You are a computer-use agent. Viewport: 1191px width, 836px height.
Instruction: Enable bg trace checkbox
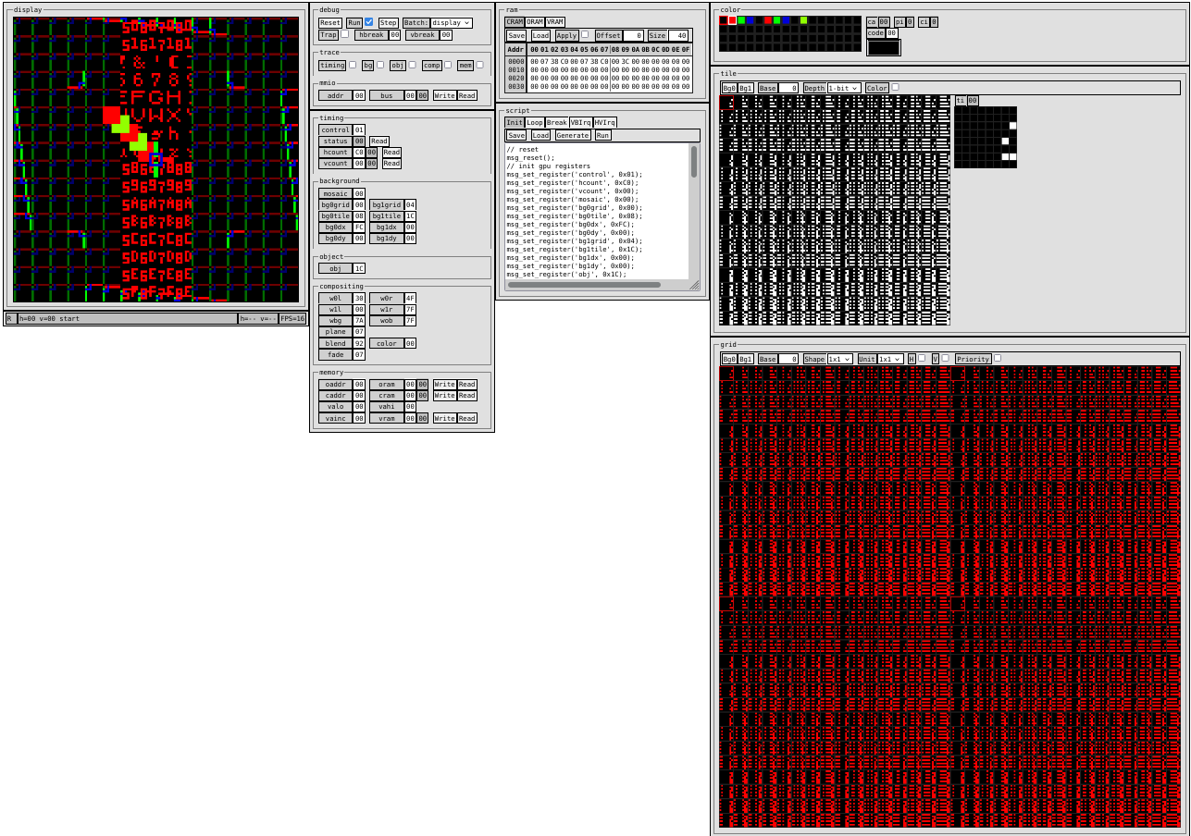[x=380, y=65]
